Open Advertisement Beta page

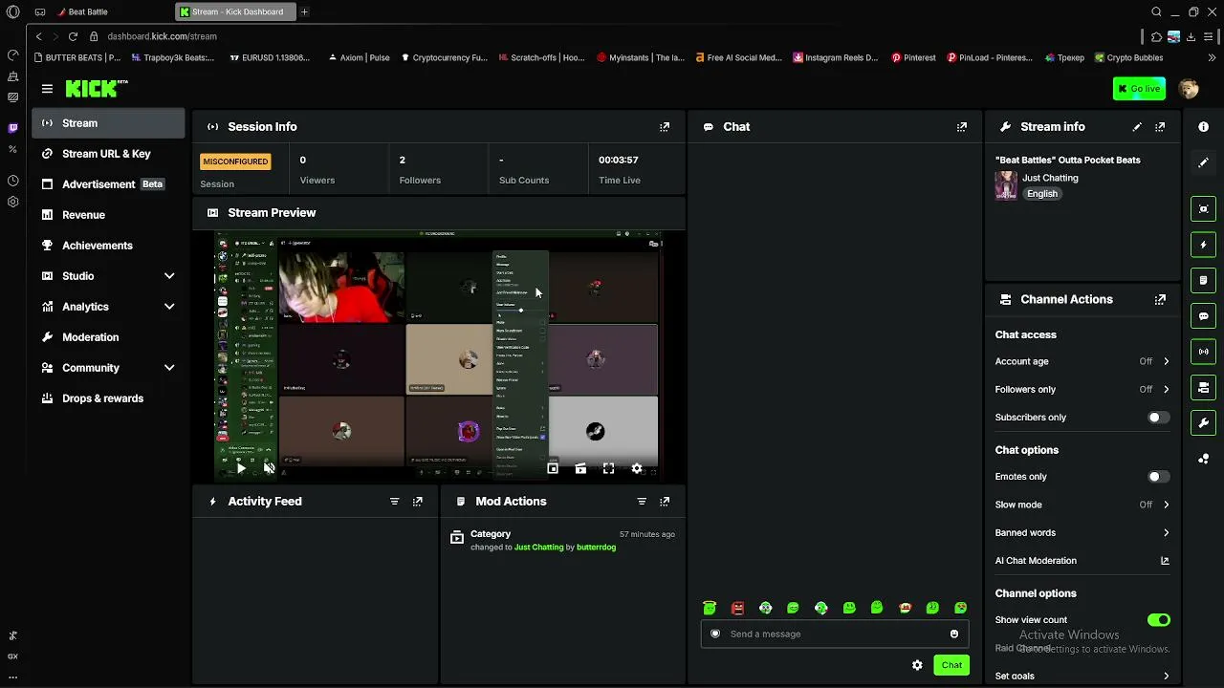tap(108, 184)
